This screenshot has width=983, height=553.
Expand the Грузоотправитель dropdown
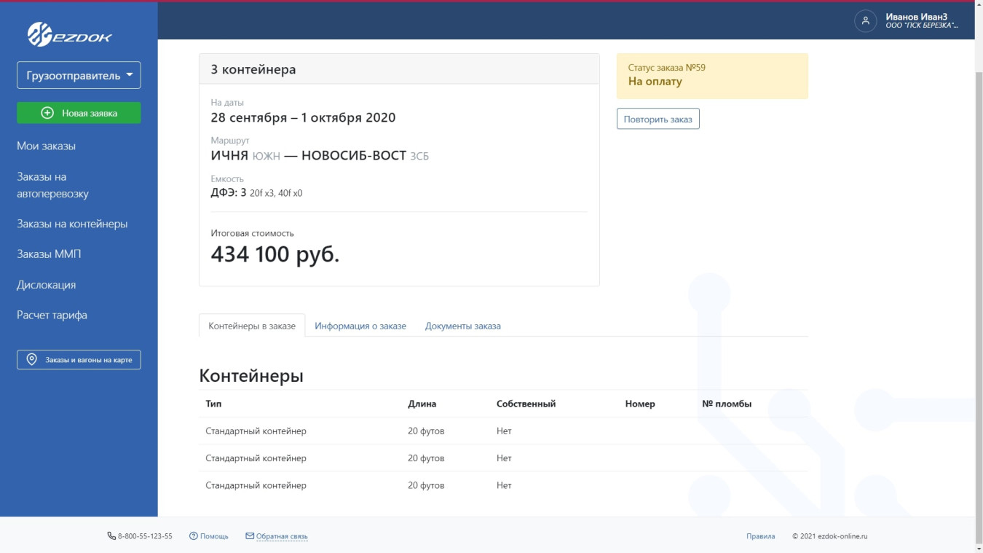(x=79, y=75)
